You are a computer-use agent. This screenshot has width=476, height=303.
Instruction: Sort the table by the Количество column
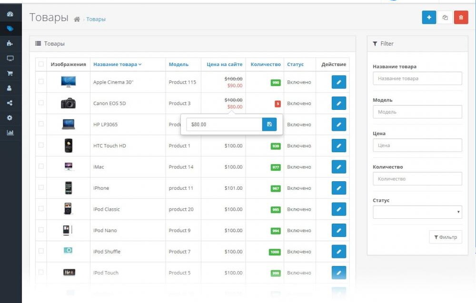pos(266,64)
